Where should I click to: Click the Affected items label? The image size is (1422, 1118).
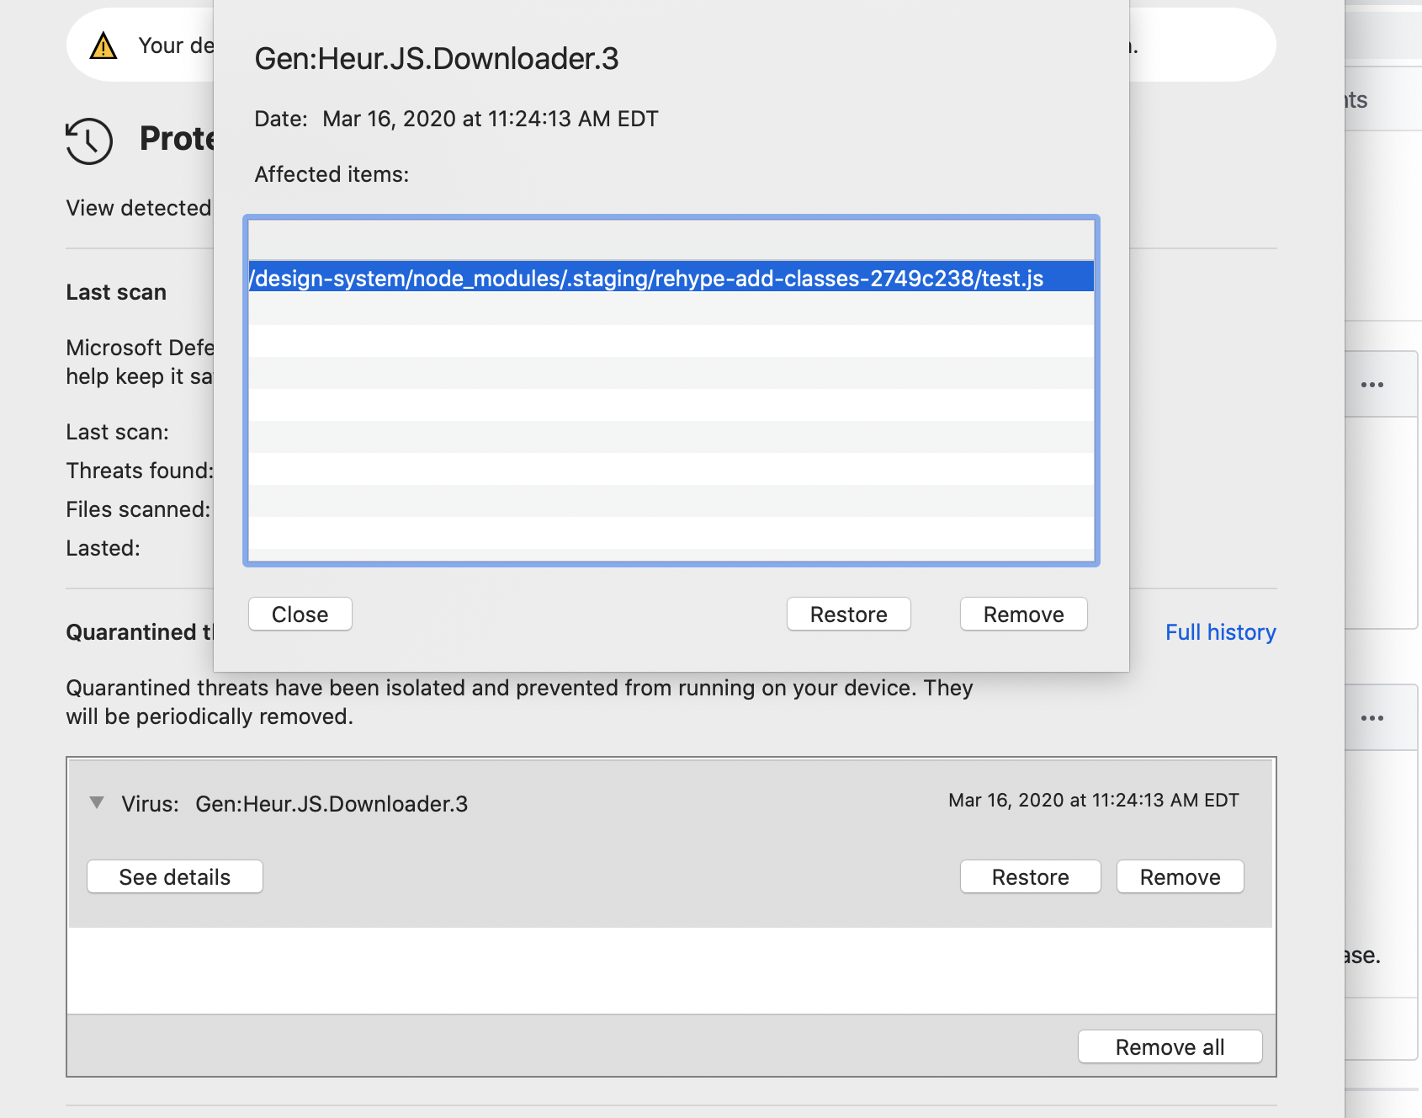click(x=332, y=174)
